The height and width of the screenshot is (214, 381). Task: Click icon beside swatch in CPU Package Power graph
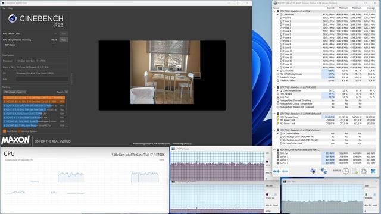276,194
